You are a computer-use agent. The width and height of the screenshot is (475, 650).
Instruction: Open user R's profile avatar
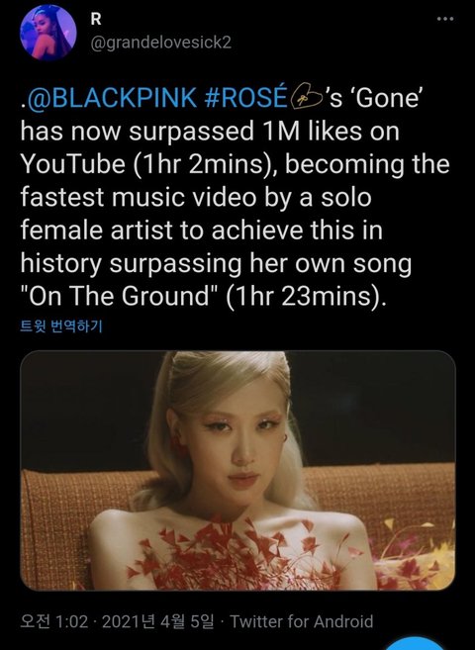tap(48, 33)
